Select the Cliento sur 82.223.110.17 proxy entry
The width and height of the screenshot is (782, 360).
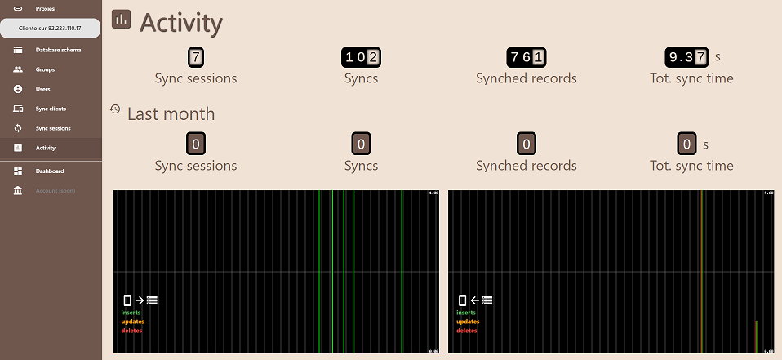[50, 28]
